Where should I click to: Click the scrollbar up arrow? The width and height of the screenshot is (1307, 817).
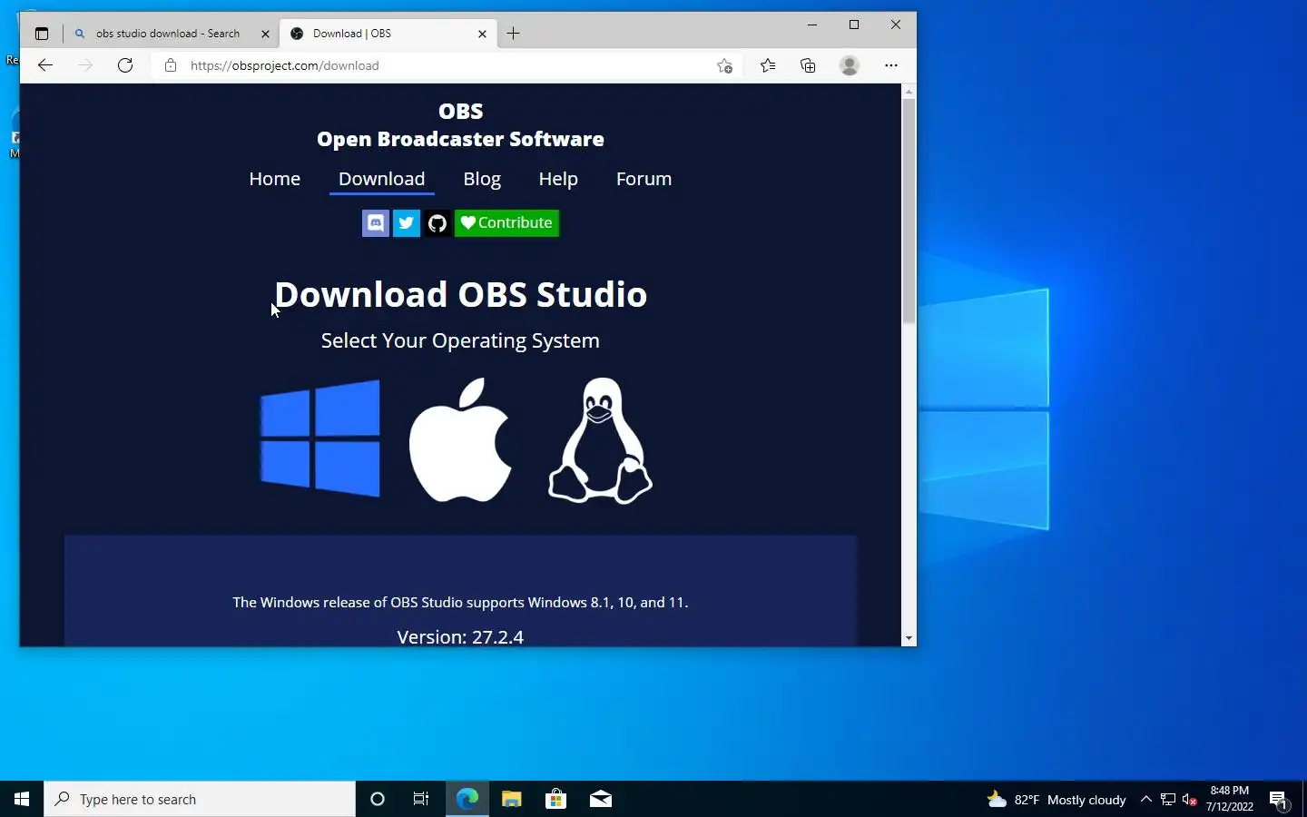pos(909,92)
